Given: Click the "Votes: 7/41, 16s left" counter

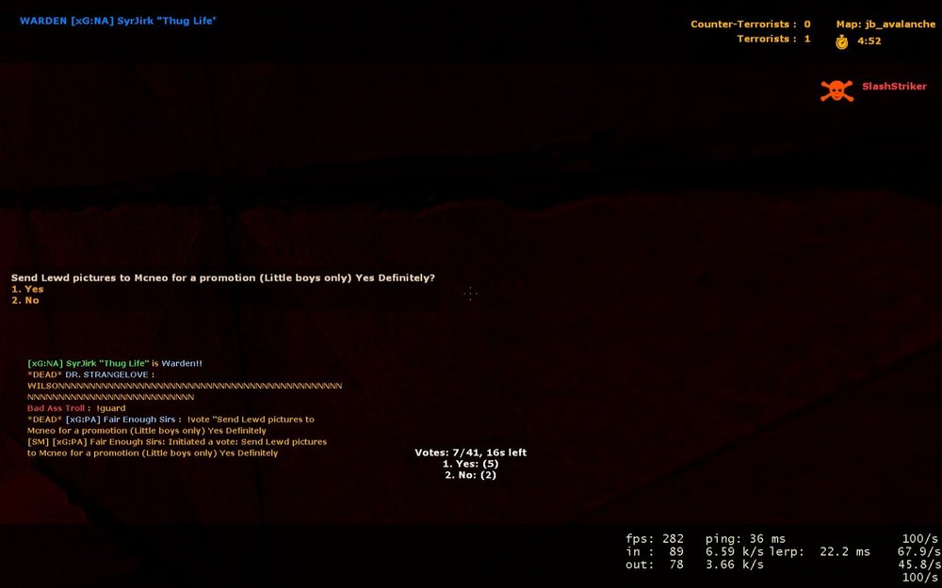Looking at the screenshot, I should (x=470, y=453).
